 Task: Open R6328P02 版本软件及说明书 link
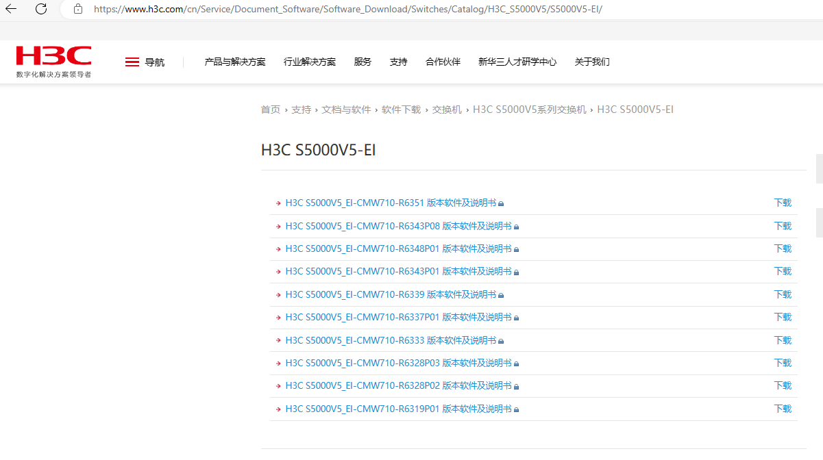pyautogui.click(x=398, y=385)
